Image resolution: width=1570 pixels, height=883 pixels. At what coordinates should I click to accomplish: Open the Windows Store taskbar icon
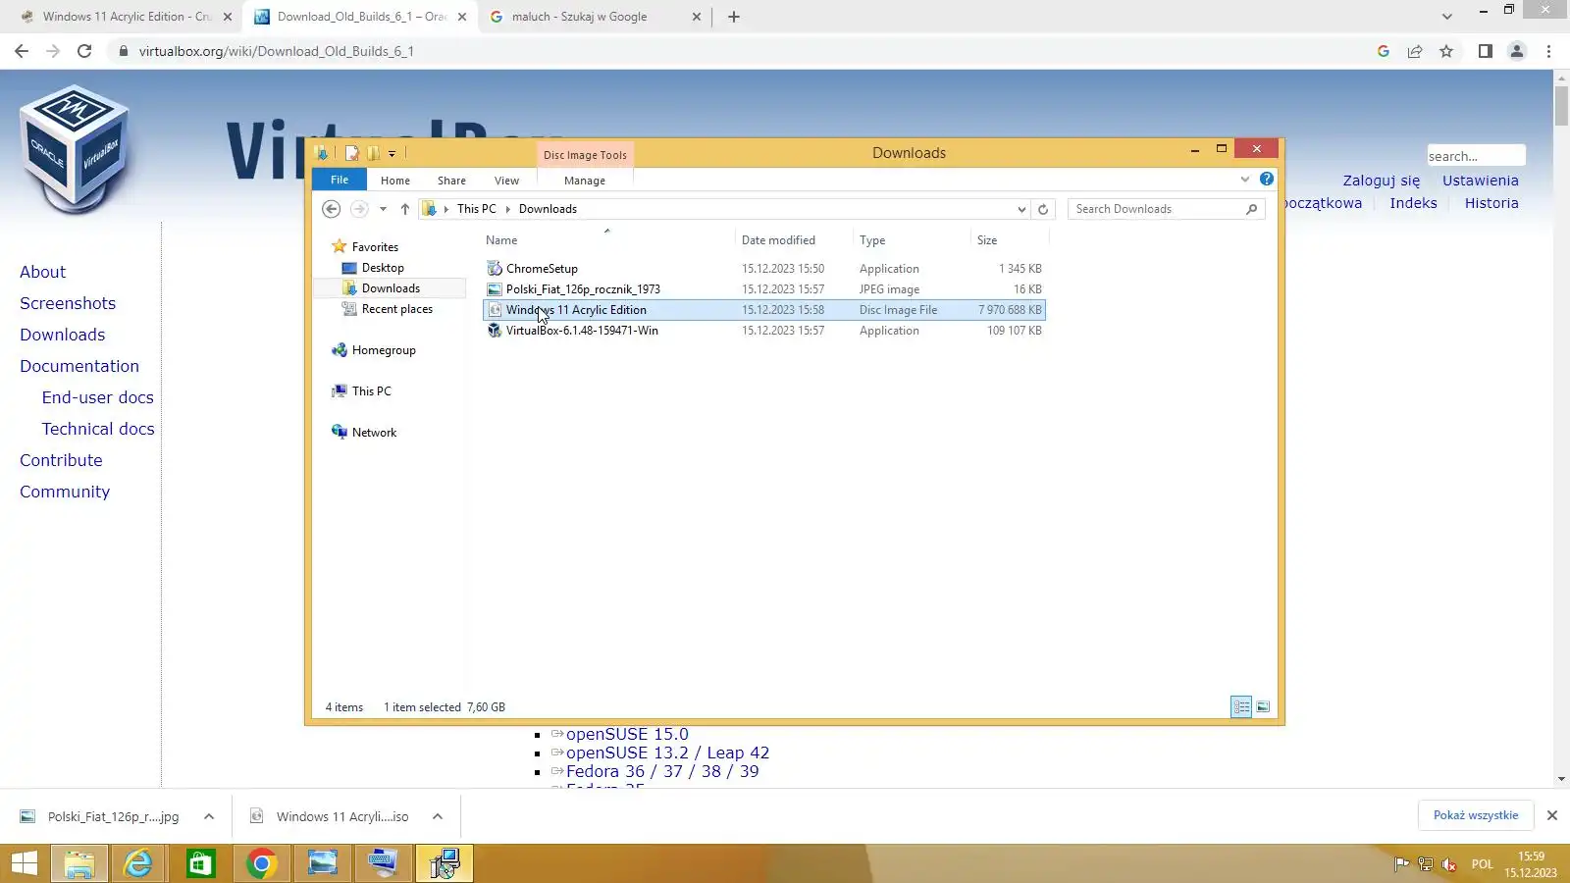click(x=200, y=863)
